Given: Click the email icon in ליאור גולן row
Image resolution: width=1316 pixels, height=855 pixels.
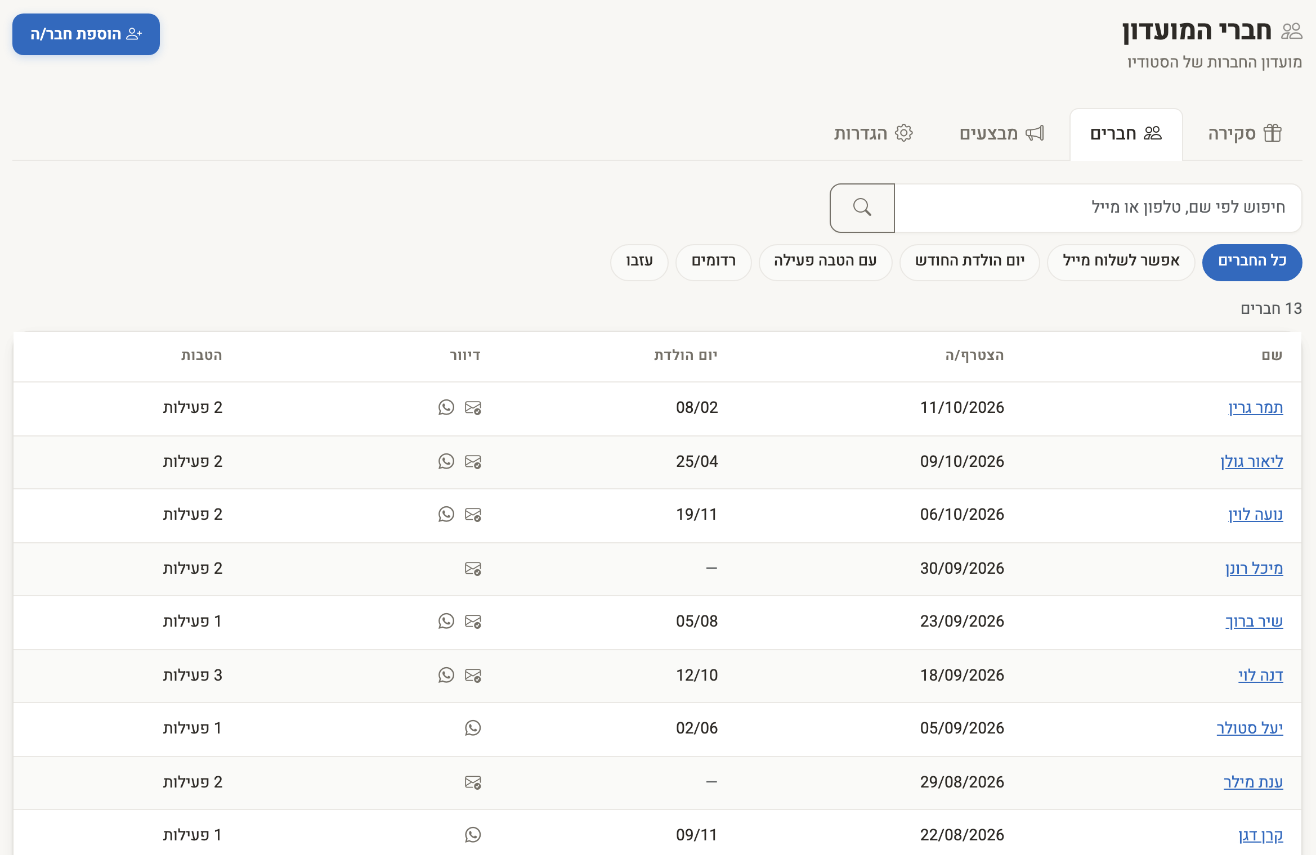Looking at the screenshot, I should coord(473,461).
